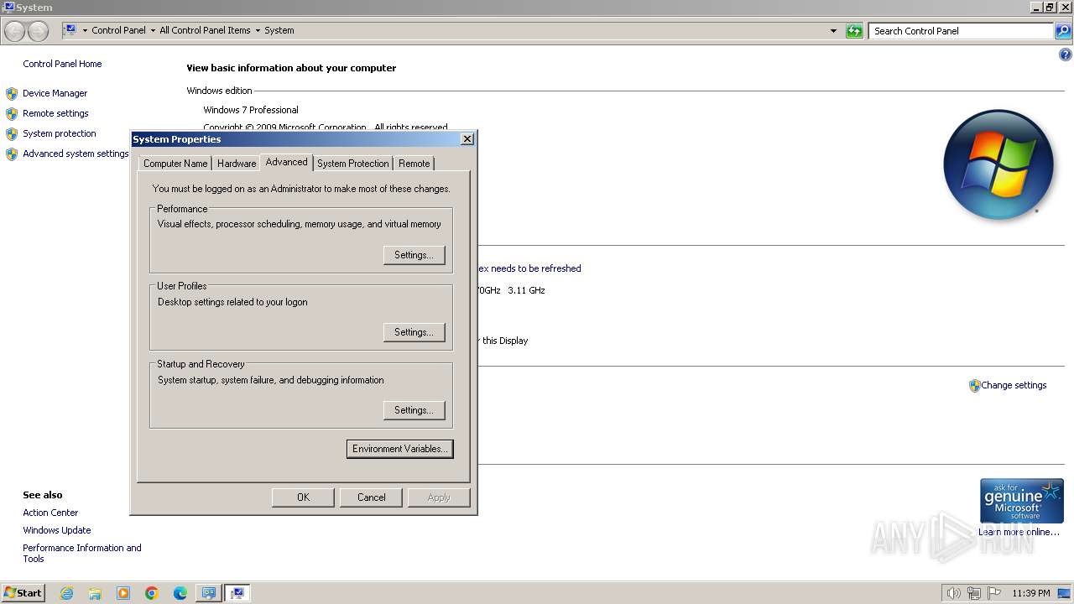Switch to the Hardware tab
The width and height of the screenshot is (1074, 604).
pos(237,164)
